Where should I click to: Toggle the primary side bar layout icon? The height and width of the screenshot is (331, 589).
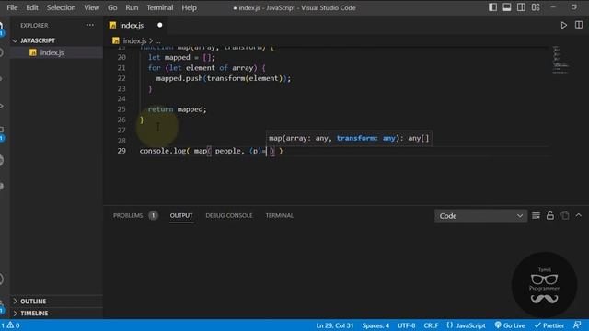[492, 7]
